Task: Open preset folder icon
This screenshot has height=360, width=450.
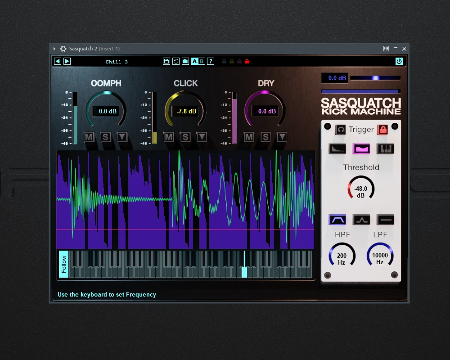Action: tap(185, 61)
